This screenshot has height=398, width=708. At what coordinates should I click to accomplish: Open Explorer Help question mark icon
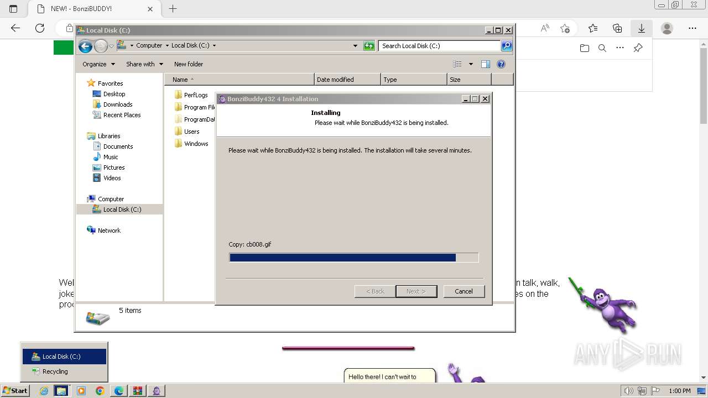click(501, 64)
